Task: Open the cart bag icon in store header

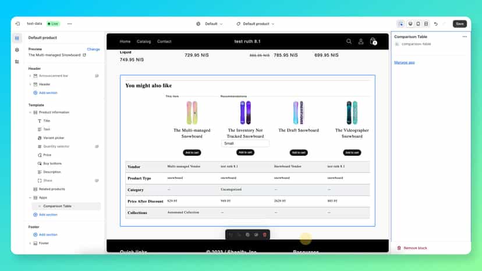Action: point(373,41)
